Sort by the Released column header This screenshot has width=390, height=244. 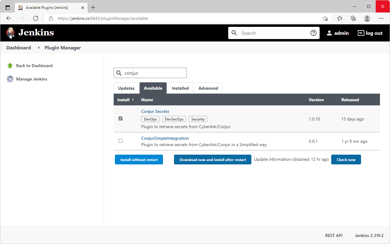pos(350,100)
